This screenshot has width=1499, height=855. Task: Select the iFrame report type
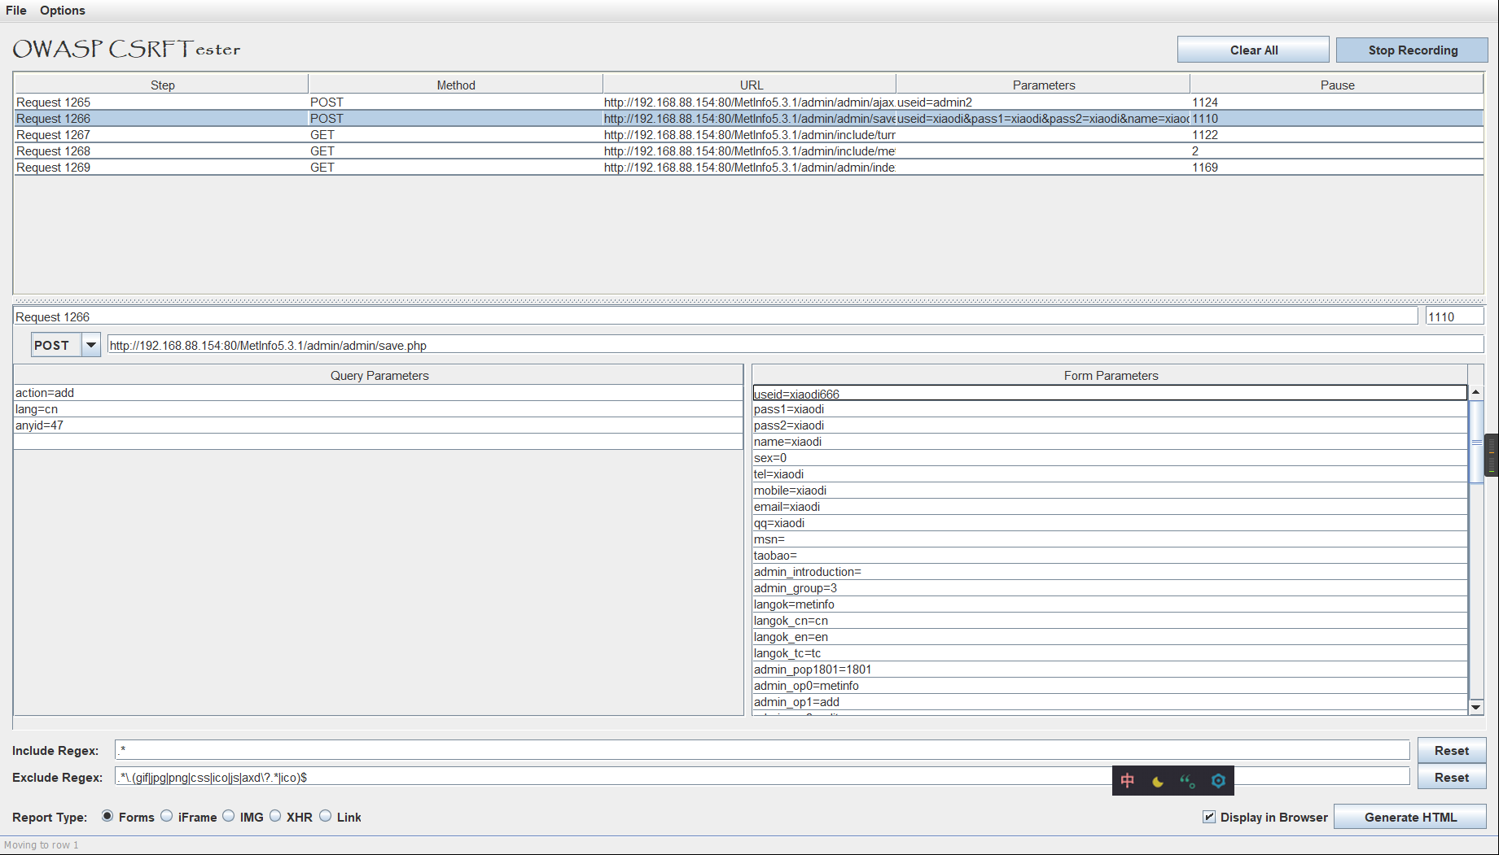click(x=167, y=816)
